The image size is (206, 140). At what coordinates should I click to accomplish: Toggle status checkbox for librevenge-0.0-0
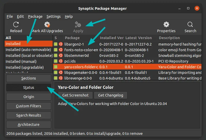(56, 78)
